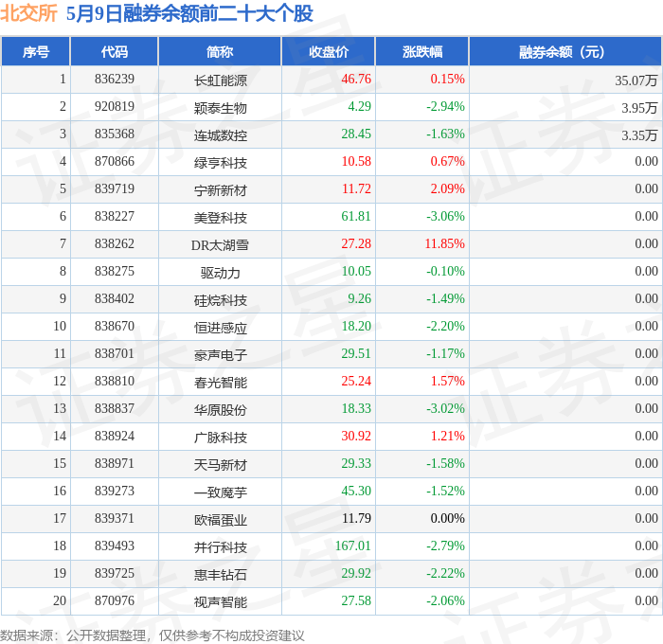Click the 融券余额(元) column header

pyautogui.click(x=565, y=51)
